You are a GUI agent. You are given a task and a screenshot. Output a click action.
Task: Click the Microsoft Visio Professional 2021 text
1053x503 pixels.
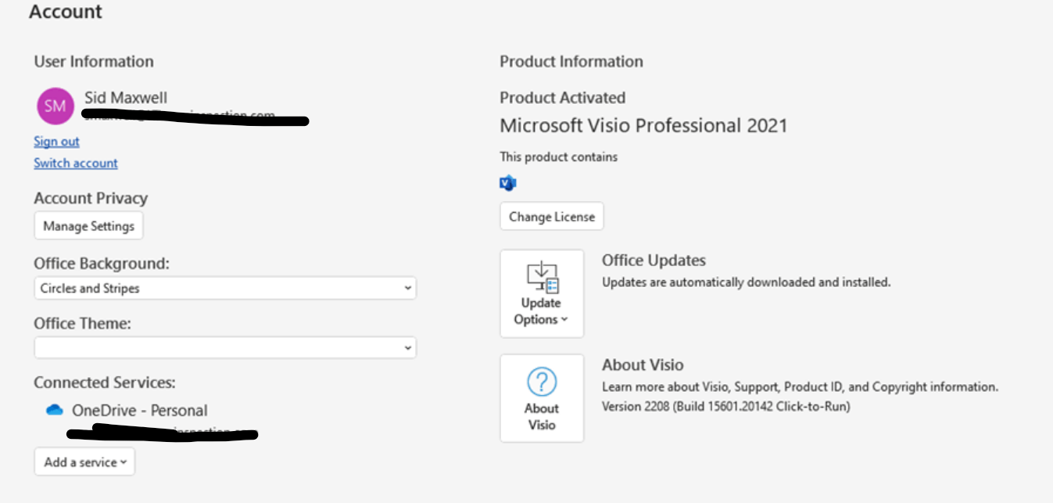(x=643, y=125)
